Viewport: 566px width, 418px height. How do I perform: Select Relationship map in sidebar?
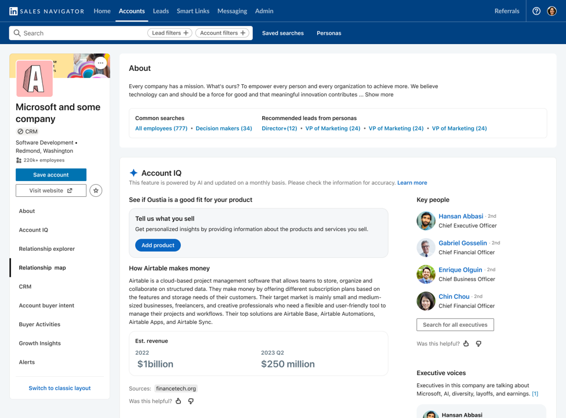(42, 268)
